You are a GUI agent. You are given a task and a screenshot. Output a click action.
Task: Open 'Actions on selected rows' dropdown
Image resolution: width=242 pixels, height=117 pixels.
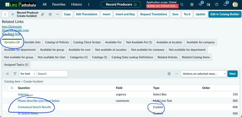pyautogui.click(x=203, y=74)
